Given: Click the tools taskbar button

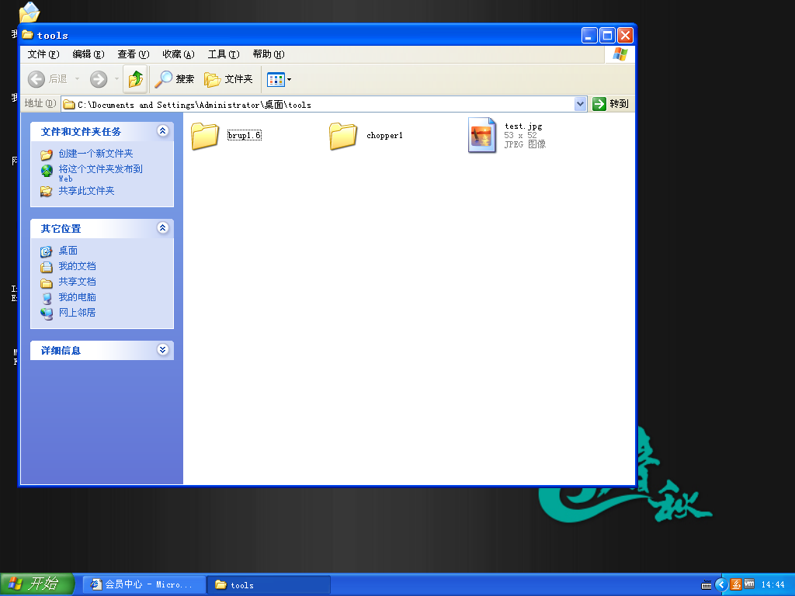Looking at the screenshot, I should [269, 584].
